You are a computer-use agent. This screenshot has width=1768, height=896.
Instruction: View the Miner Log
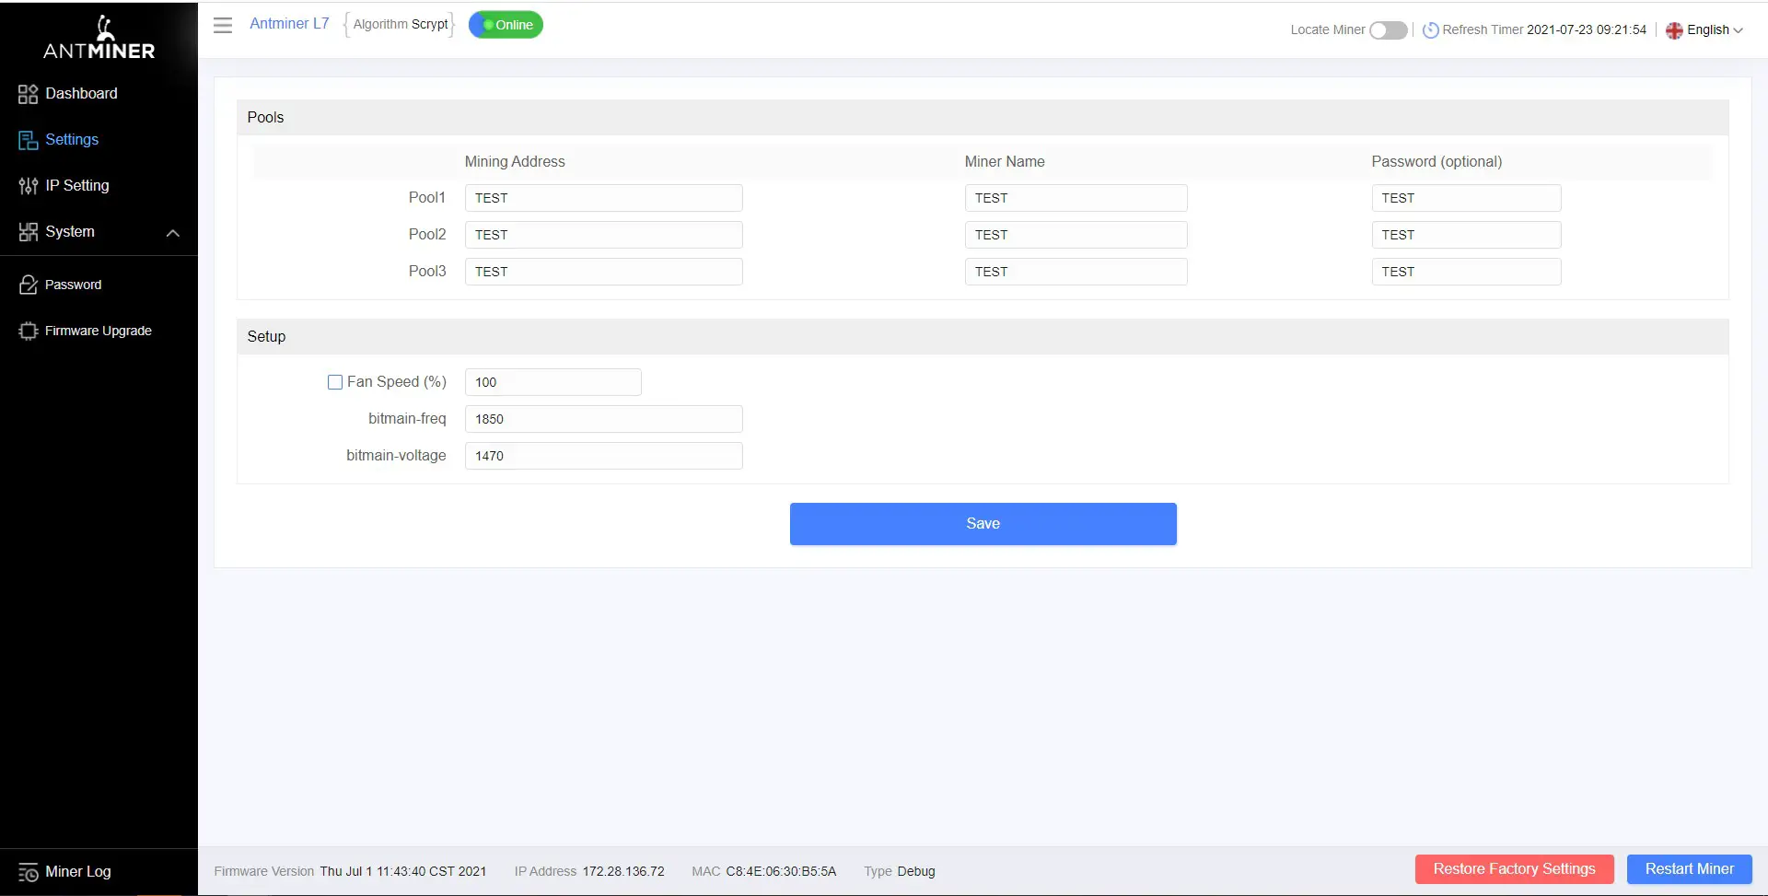78,872
